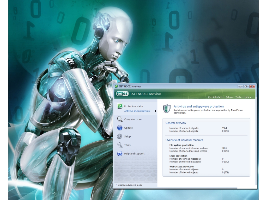
Task: Click Number of infected messages label
Action: (185, 161)
